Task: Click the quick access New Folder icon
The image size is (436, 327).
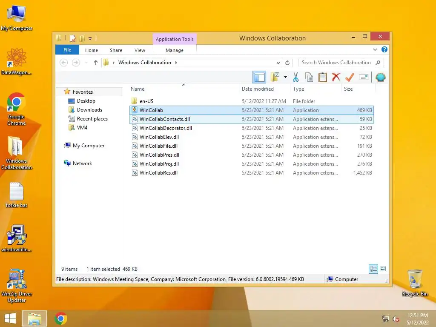Action: [x=82, y=38]
